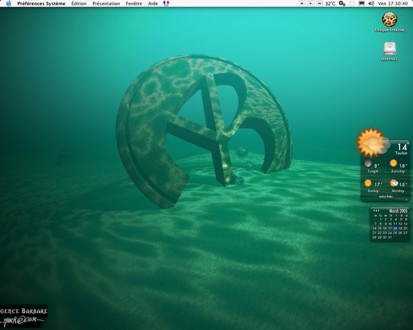
Task: Click the Monday forecast label
Action: pos(398,191)
